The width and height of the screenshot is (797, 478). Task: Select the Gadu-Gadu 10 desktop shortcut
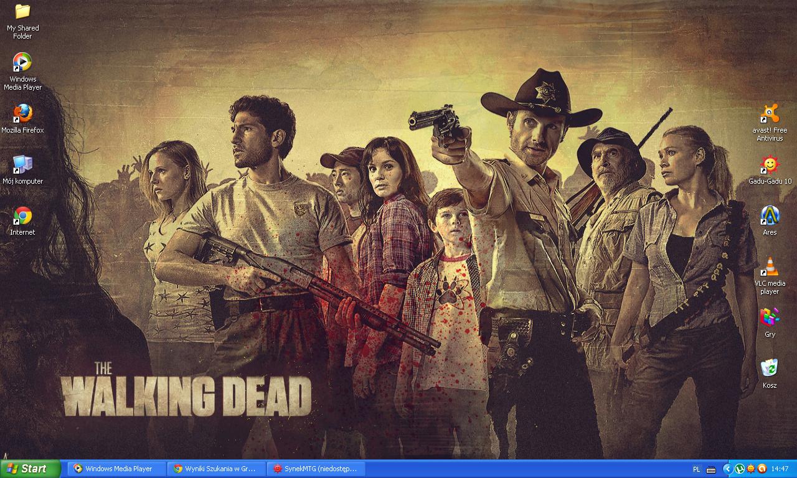click(x=770, y=169)
